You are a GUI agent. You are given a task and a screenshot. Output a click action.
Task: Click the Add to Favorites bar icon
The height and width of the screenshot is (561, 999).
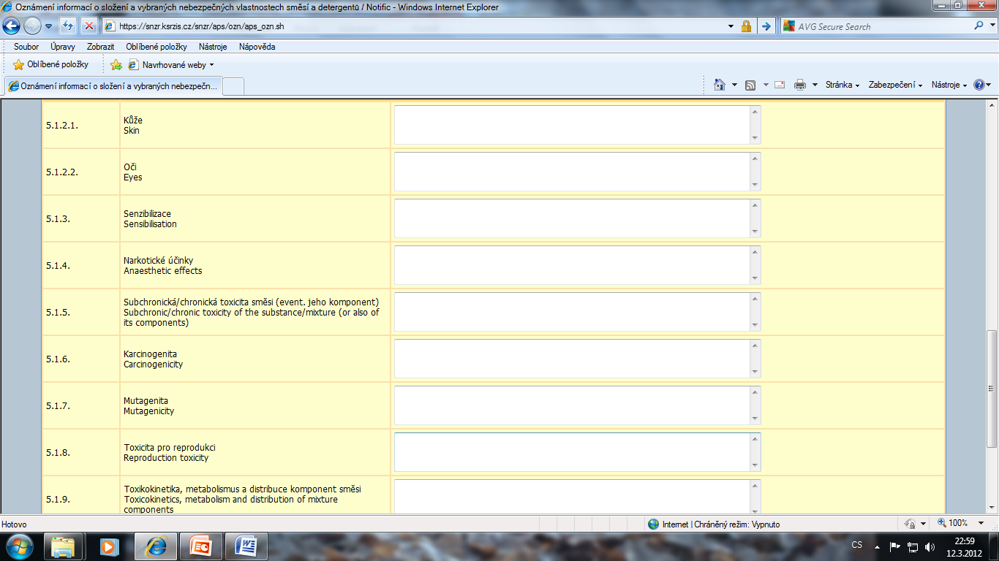(116, 64)
